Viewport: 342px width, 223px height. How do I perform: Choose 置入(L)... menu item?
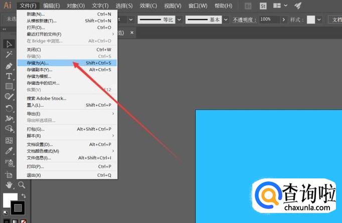(x=67, y=105)
